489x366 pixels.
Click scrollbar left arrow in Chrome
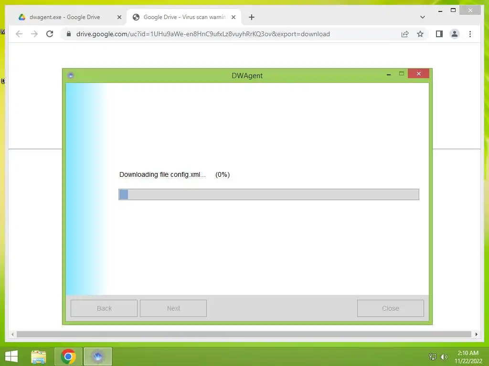(x=12, y=334)
